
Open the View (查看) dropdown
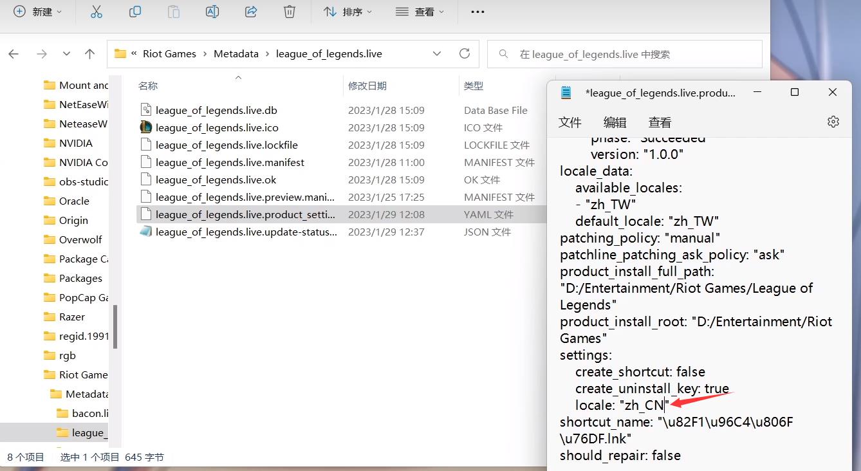[x=420, y=12]
